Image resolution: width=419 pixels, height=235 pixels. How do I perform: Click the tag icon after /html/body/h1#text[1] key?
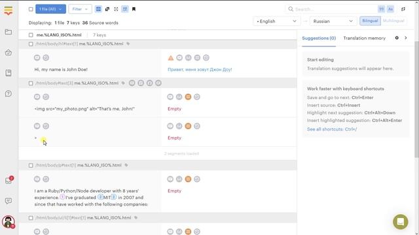(x=128, y=44)
